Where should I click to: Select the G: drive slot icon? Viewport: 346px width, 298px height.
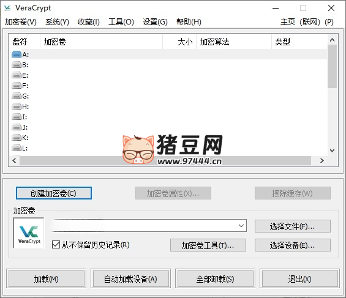click(x=17, y=96)
